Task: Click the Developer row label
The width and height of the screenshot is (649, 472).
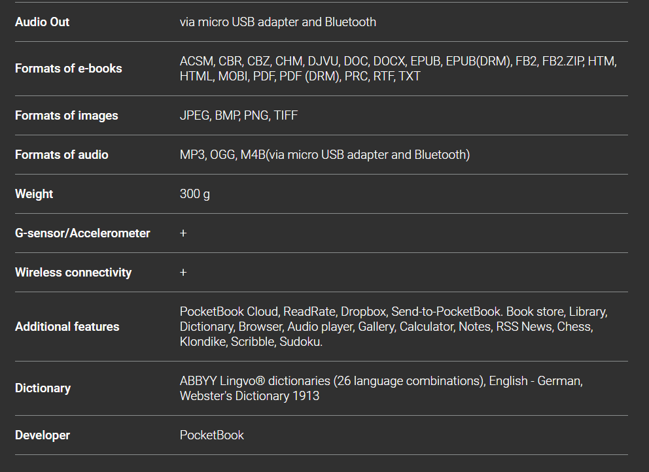Action: [x=42, y=435]
